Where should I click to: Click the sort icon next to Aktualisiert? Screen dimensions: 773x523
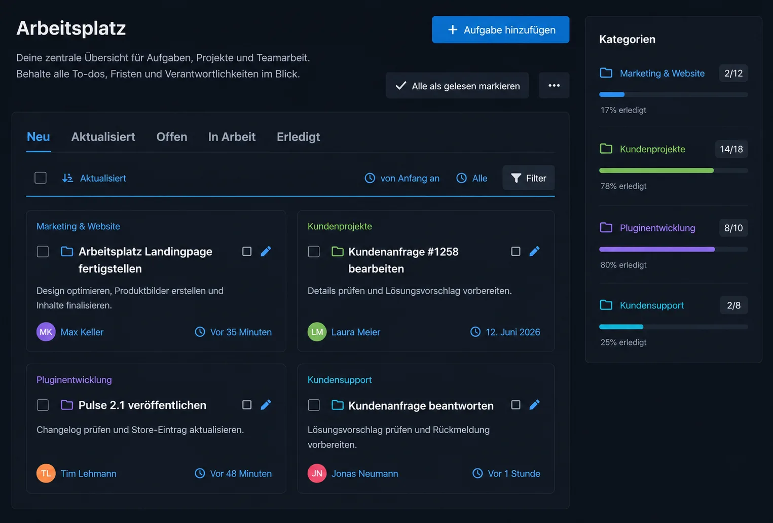coord(67,178)
